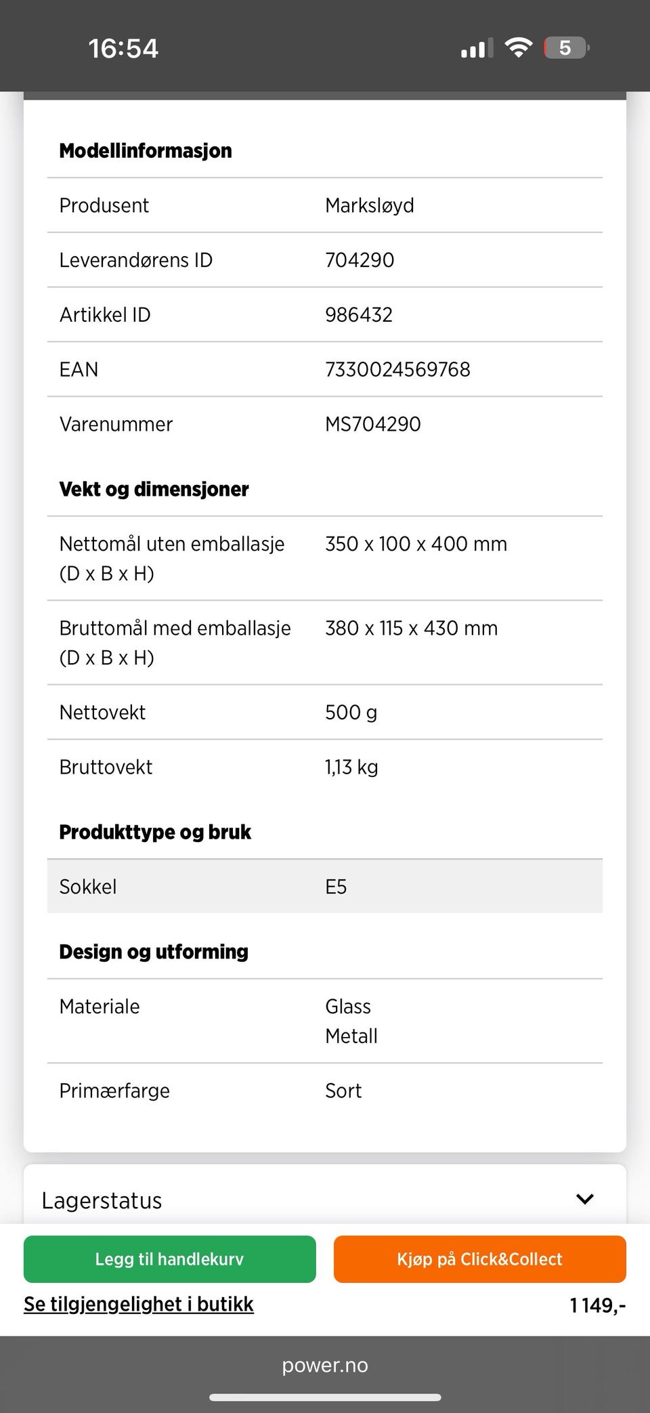Open the Lagerstatus section header

coord(102,1200)
